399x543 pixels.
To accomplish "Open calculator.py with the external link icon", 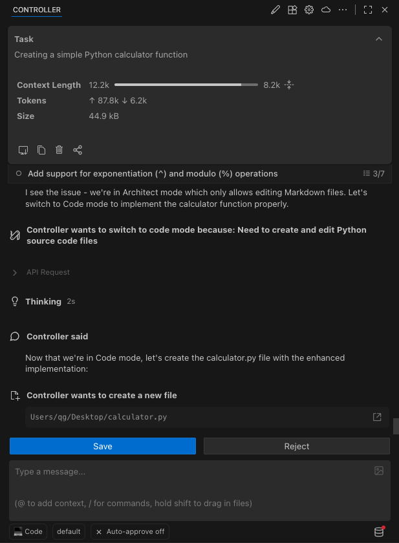I will click(x=377, y=417).
